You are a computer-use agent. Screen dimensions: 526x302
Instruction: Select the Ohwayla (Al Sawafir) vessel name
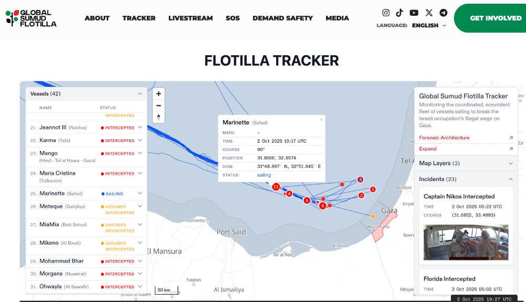(x=64, y=287)
